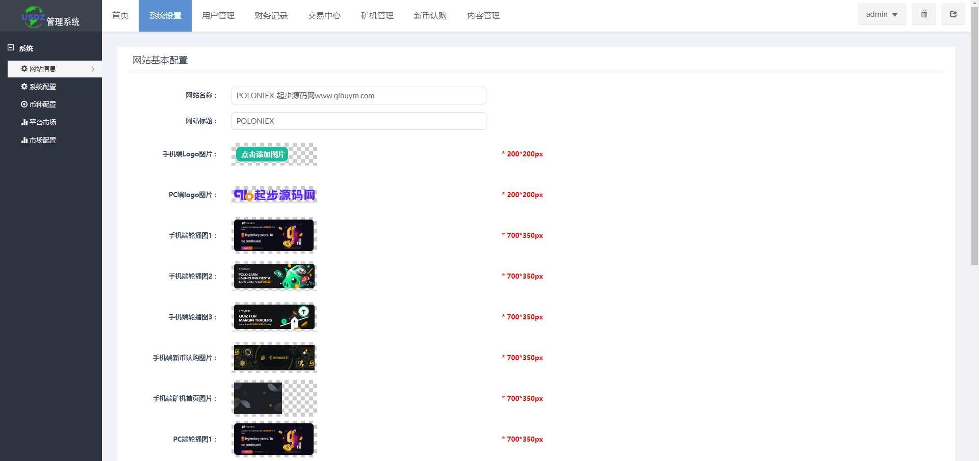Click the circle icon beside 币种配置
Image resolution: width=979 pixels, height=461 pixels.
tap(24, 104)
